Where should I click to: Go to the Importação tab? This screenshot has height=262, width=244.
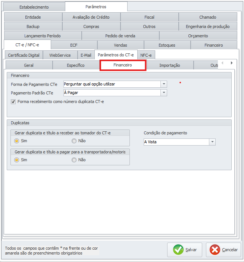[x=169, y=65]
